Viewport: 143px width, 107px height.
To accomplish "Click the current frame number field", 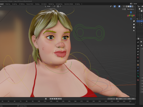I will (111, 99).
